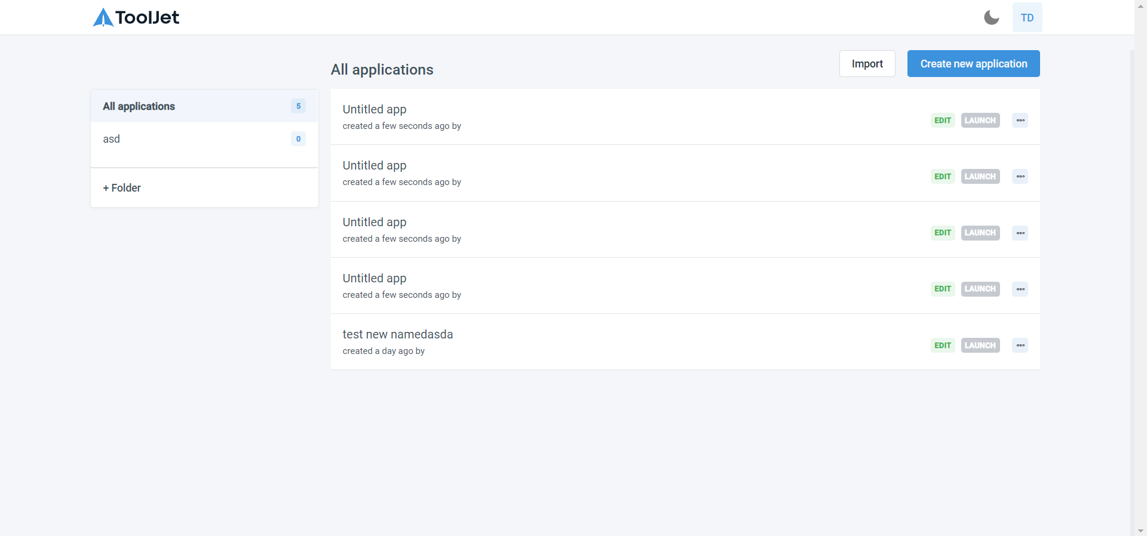The width and height of the screenshot is (1147, 536).
Task: Create a new folder with + Folder
Action: click(x=121, y=187)
